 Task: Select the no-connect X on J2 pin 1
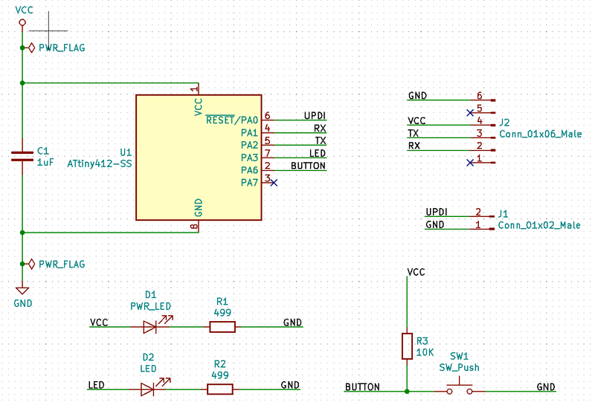click(469, 162)
